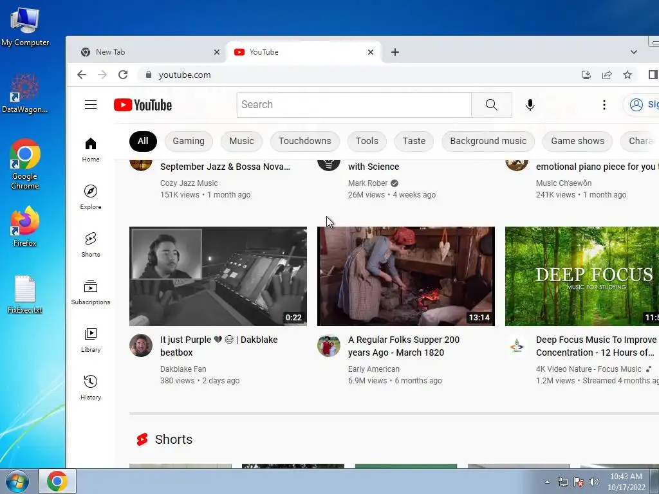Image resolution: width=659 pixels, height=494 pixels.
Task: Select FixExec.txt file on desktop
Action: 25,294
